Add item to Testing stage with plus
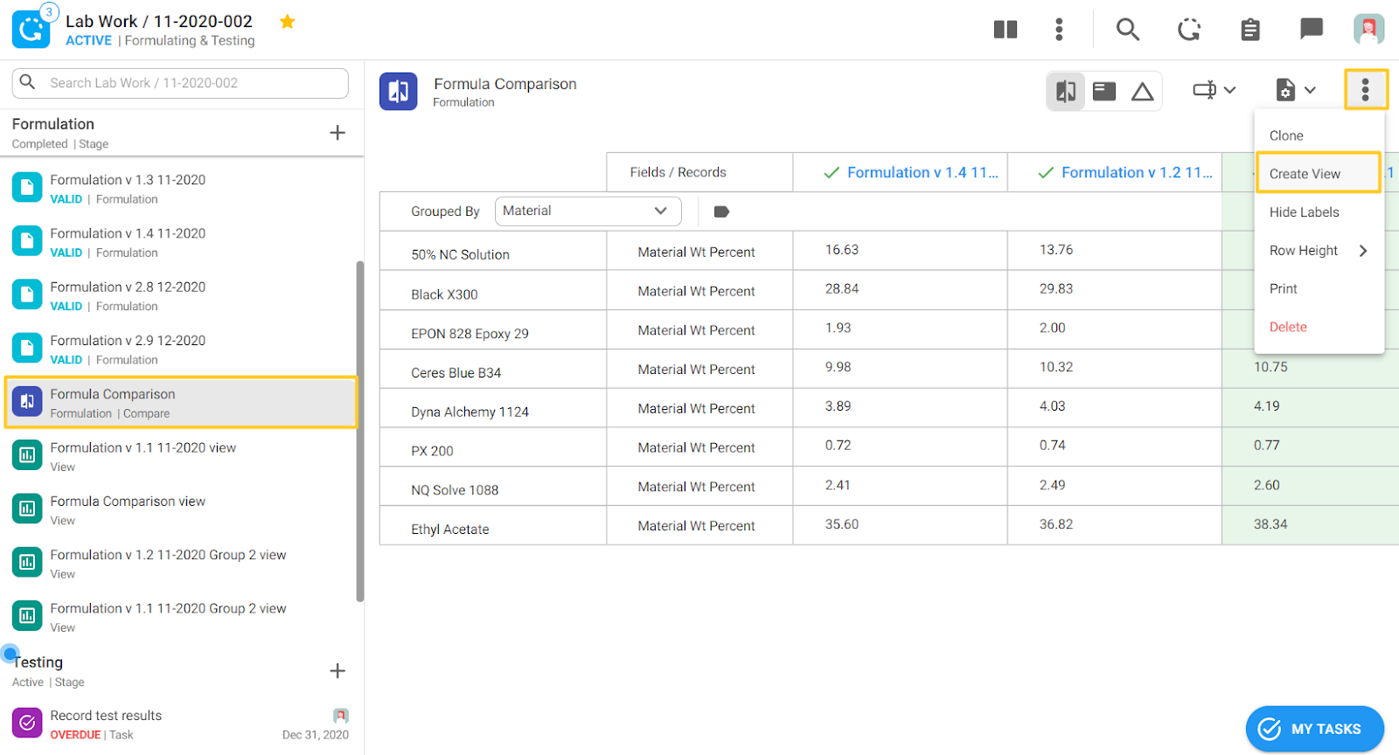Screen dimensions: 1399x755 click(x=338, y=671)
